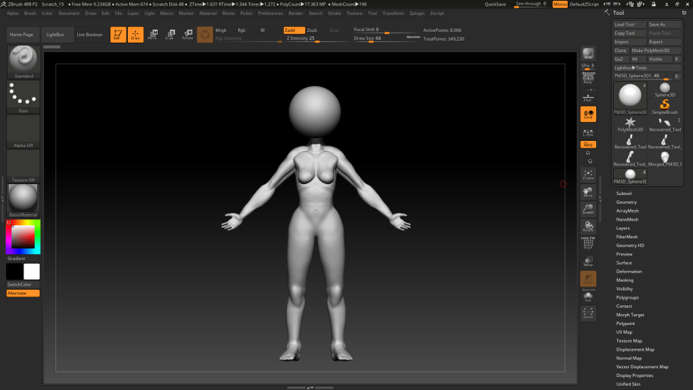The height and width of the screenshot is (390, 693).
Task: Expand the Subtool subpalette
Action: (623, 193)
